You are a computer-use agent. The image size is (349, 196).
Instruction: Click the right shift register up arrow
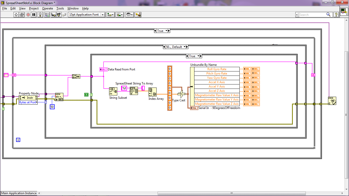click(313, 75)
